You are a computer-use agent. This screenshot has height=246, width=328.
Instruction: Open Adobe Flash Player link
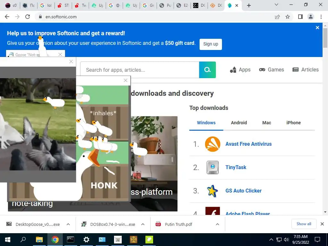click(x=248, y=213)
